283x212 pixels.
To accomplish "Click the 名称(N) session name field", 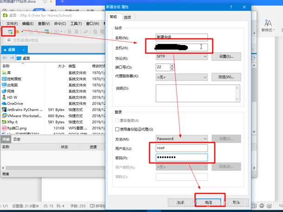I will [x=182, y=37].
